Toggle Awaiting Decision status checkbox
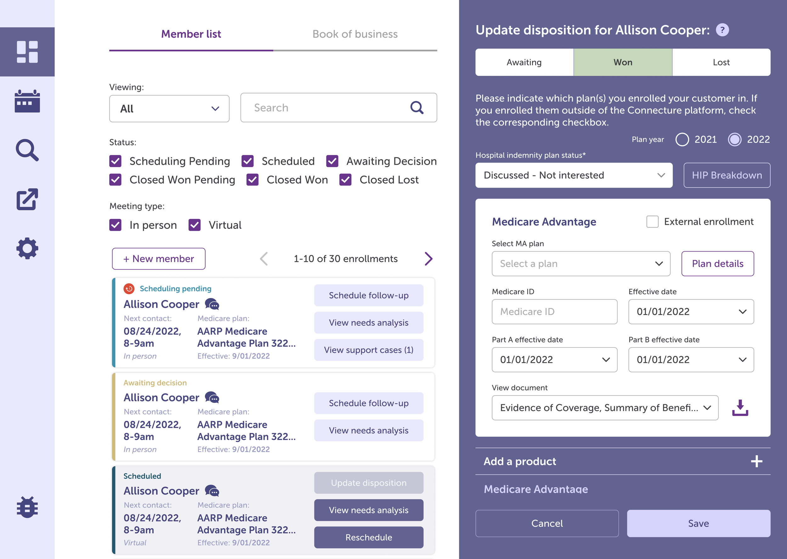The width and height of the screenshot is (787, 559). point(332,161)
